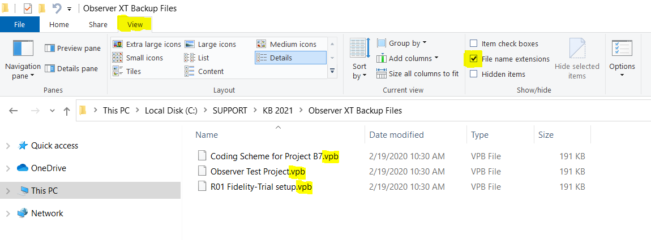
Task: Switch to the Share tab
Action: [x=98, y=24]
